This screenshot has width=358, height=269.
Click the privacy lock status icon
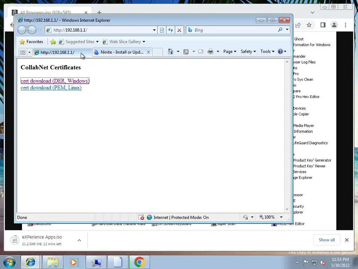[x=246, y=217]
